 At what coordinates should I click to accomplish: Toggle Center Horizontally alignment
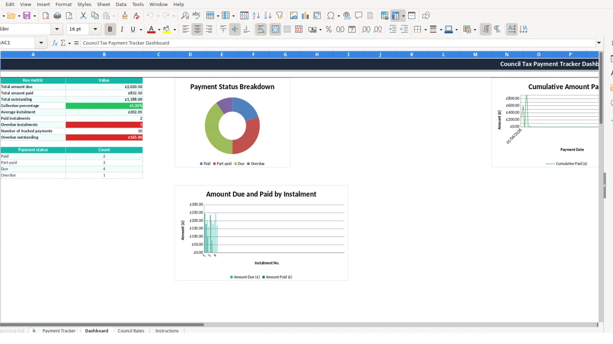tap(197, 30)
